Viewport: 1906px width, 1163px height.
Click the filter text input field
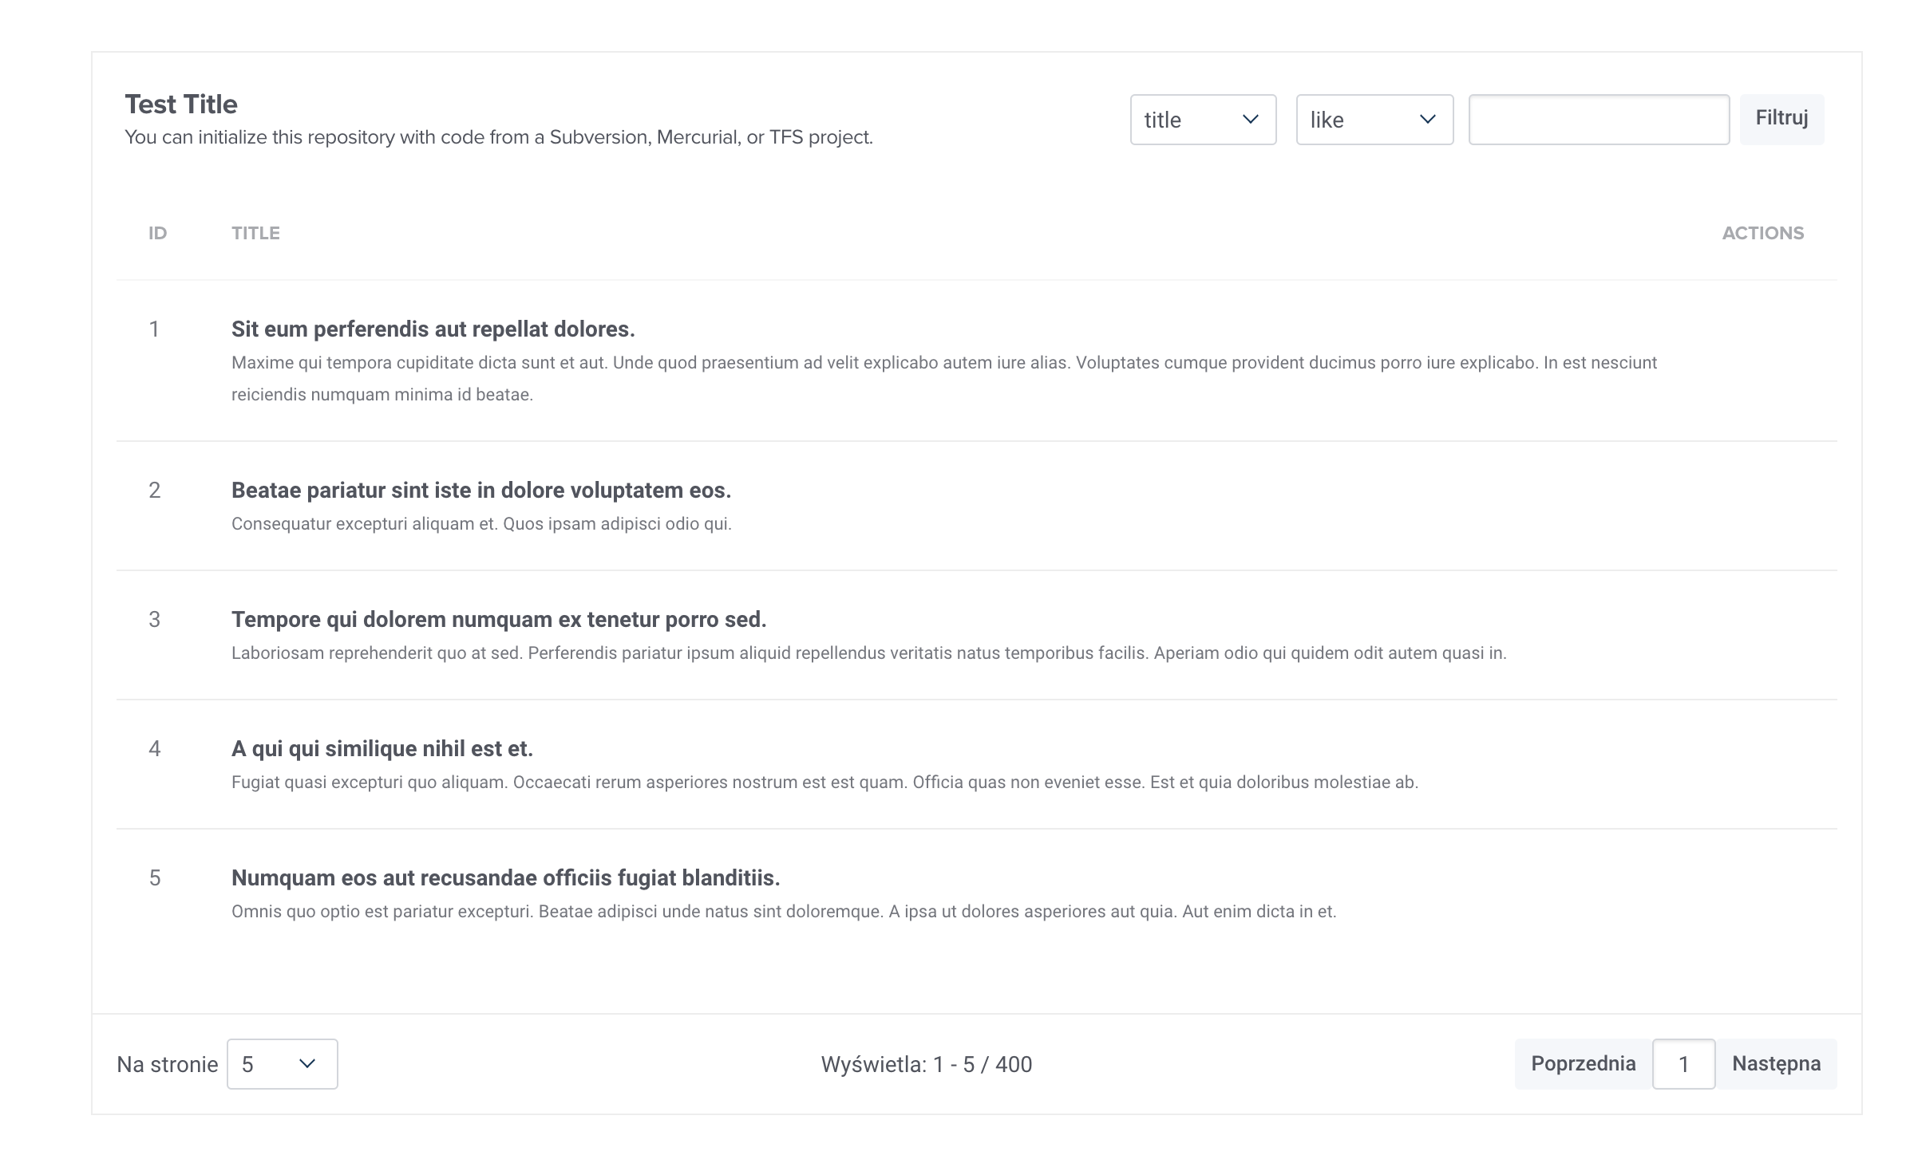click(x=1599, y=120)
